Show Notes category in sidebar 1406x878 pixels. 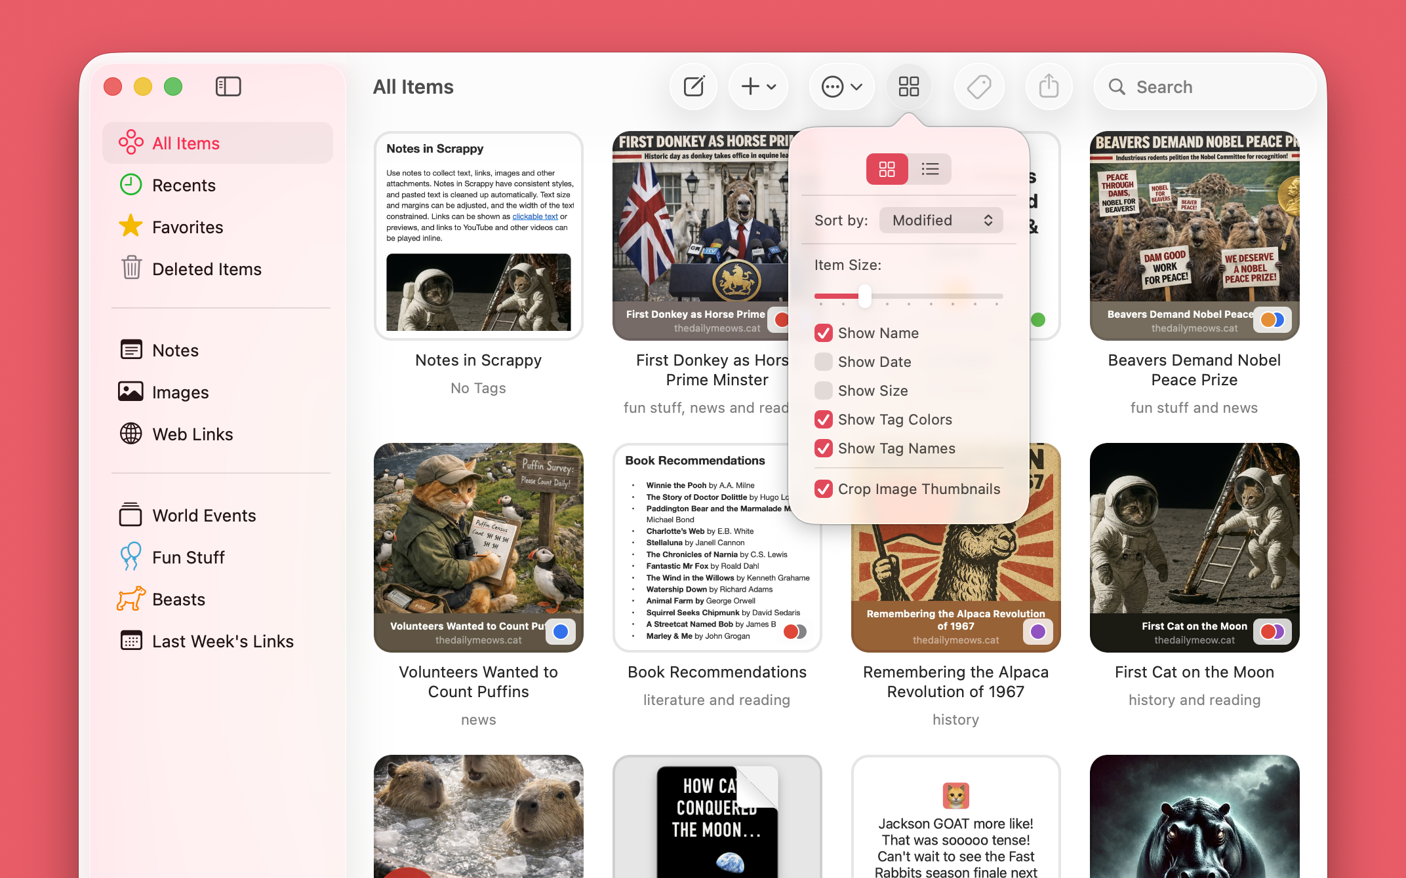(x=218, y=350)
